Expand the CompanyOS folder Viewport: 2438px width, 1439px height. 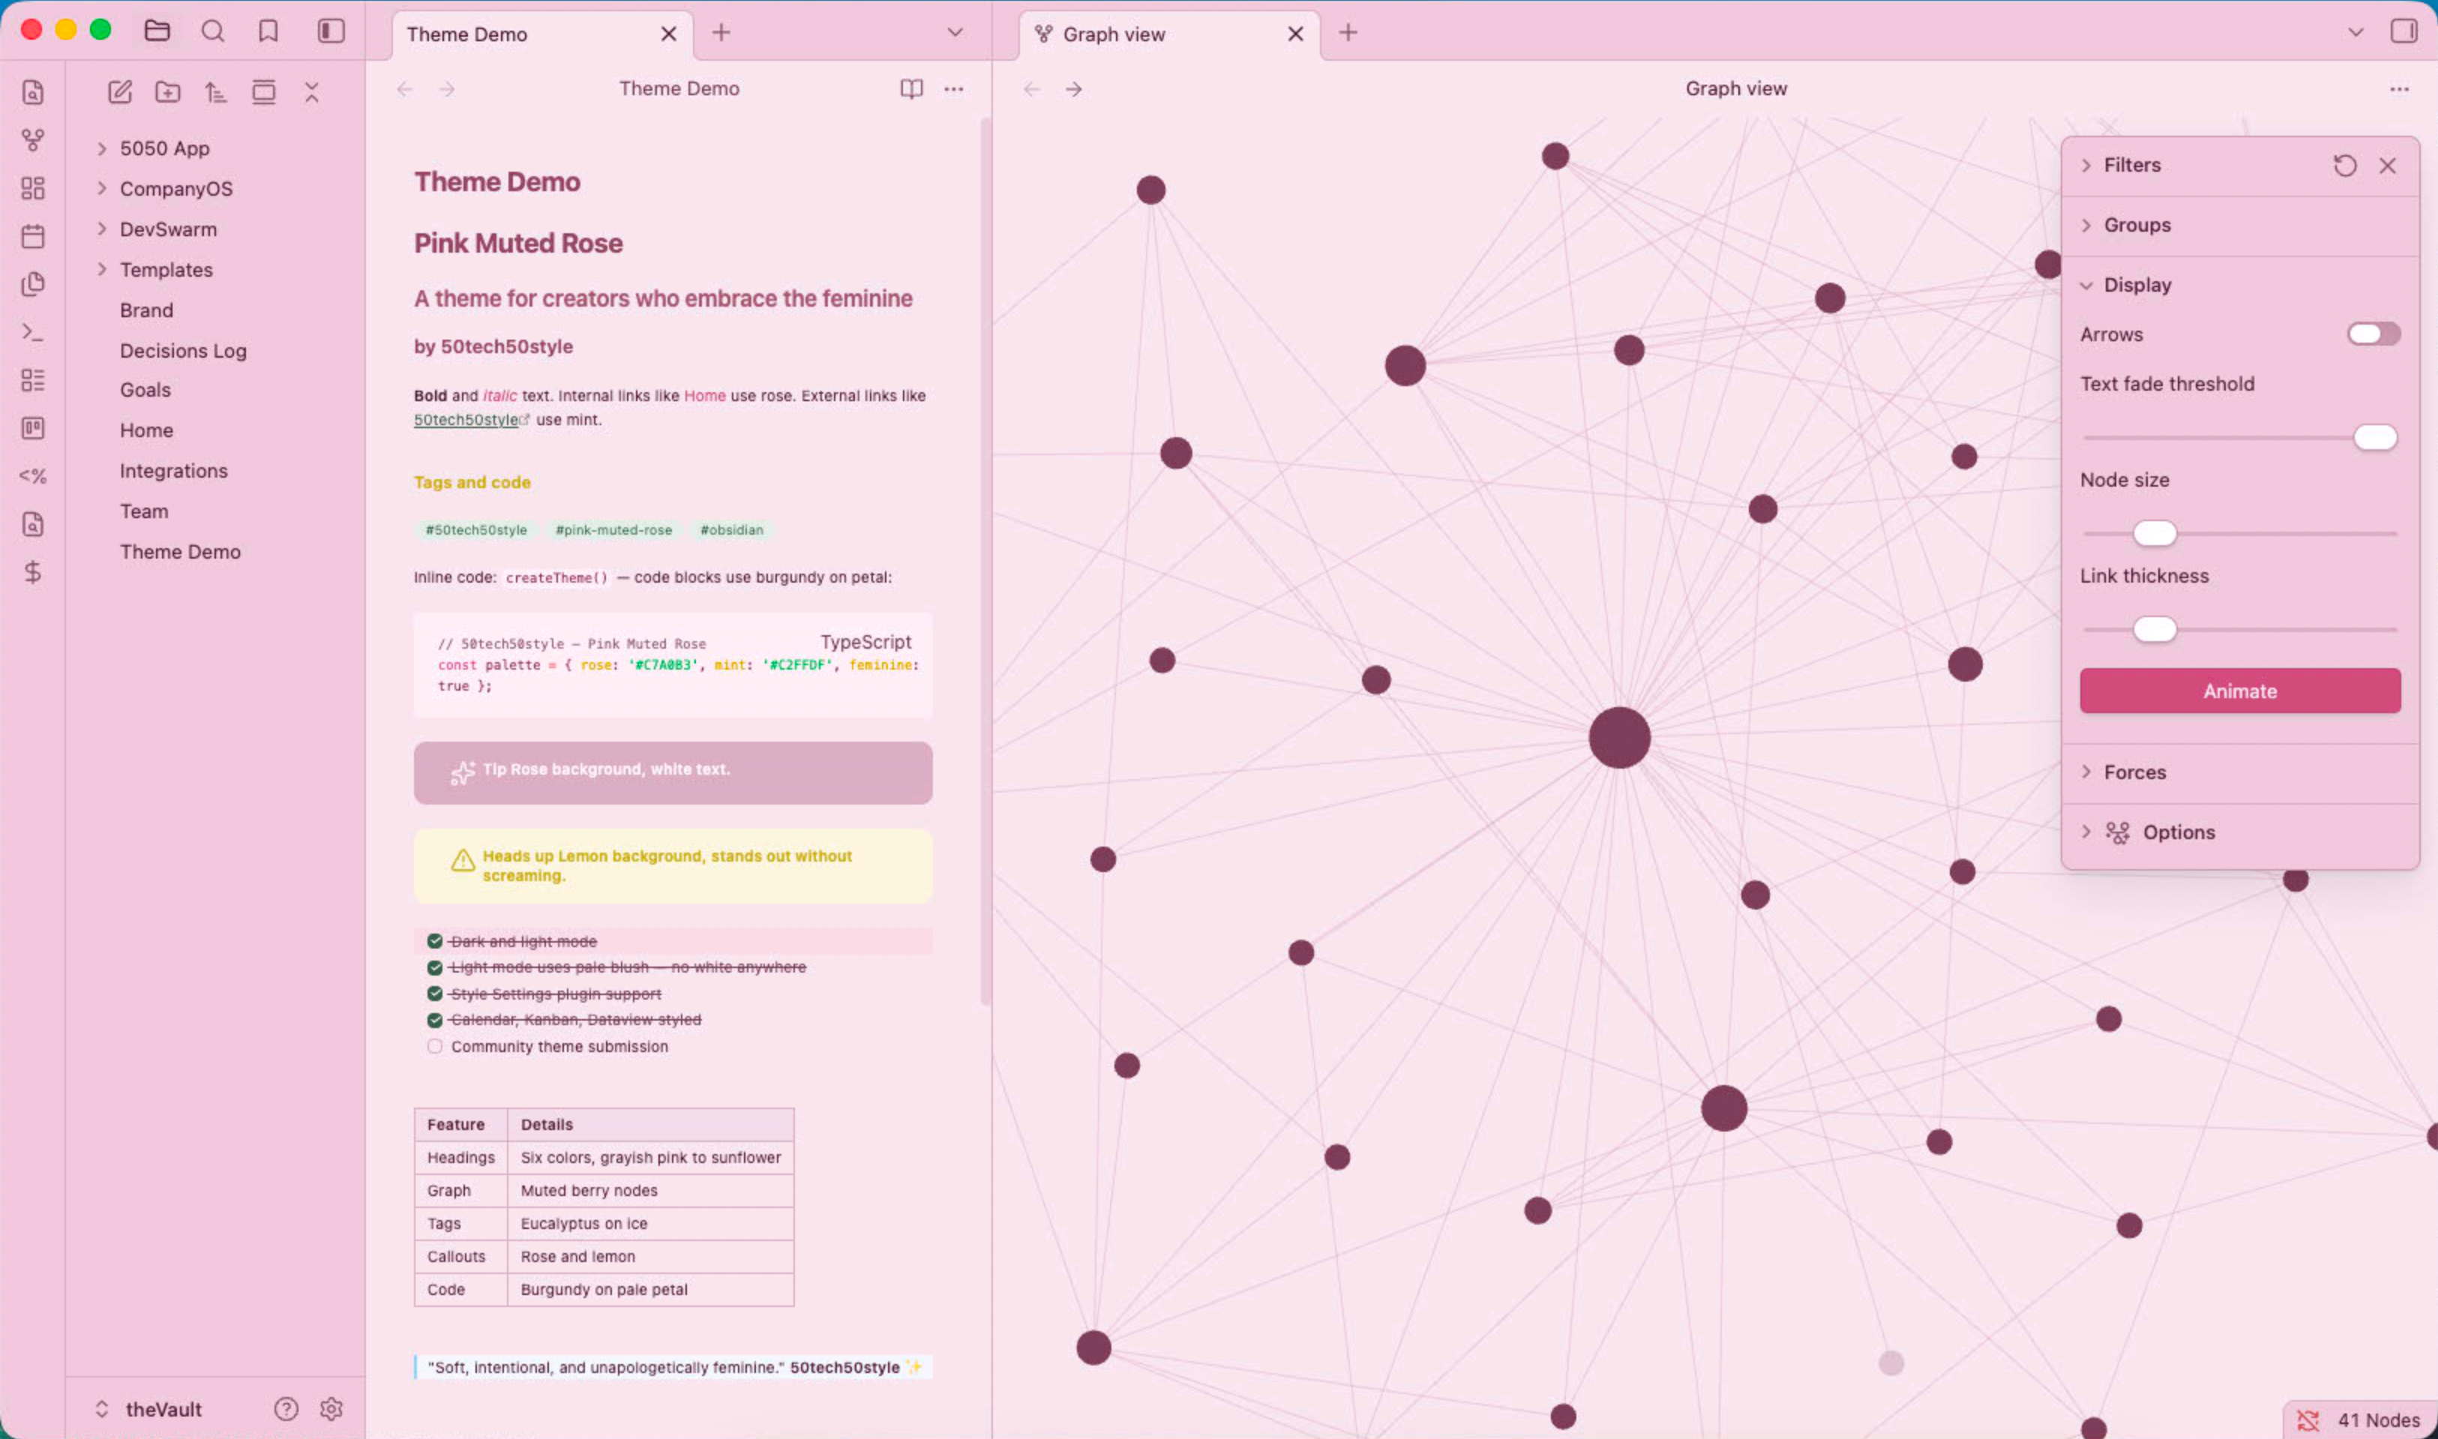click(100, 188)
